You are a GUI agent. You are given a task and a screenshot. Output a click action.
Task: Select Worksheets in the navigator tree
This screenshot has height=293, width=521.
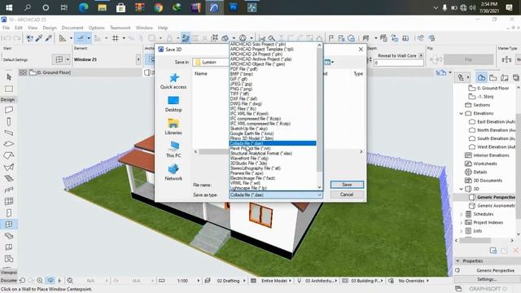point(485,164)
